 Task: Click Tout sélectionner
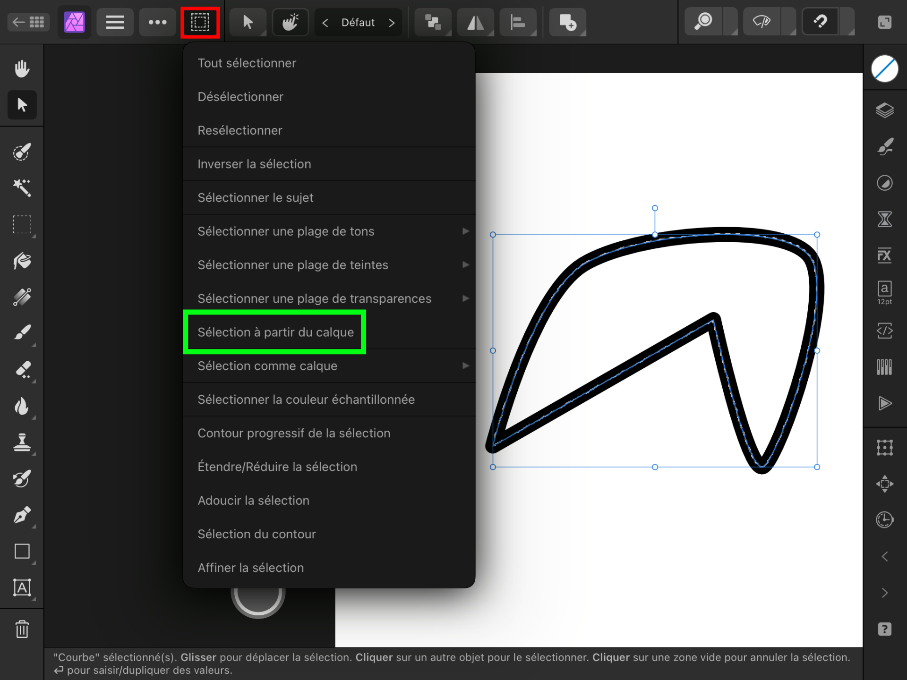coord(247,63)
